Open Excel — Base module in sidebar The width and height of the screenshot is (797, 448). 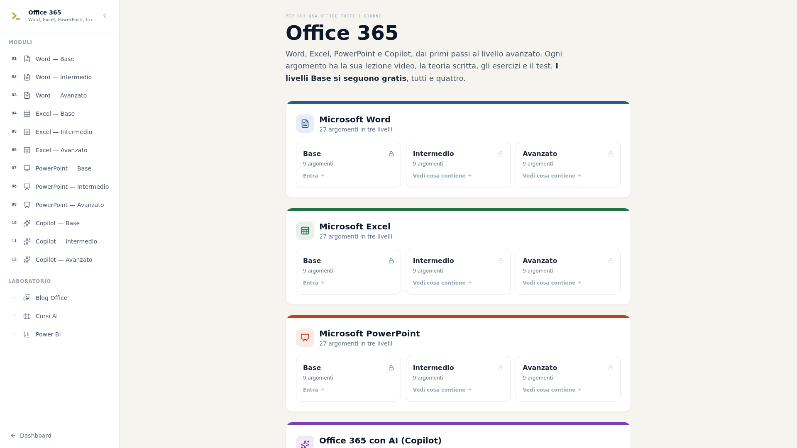coord(59,114)
